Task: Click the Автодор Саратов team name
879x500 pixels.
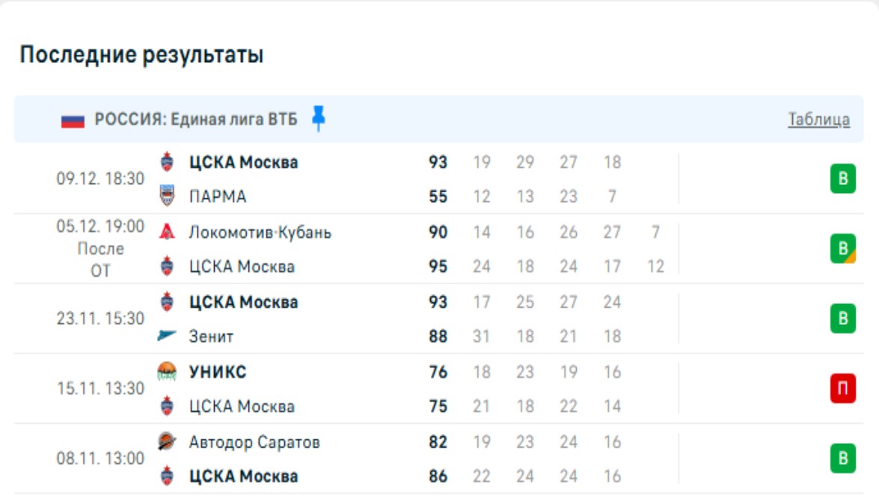Action: tap(254, 442)
